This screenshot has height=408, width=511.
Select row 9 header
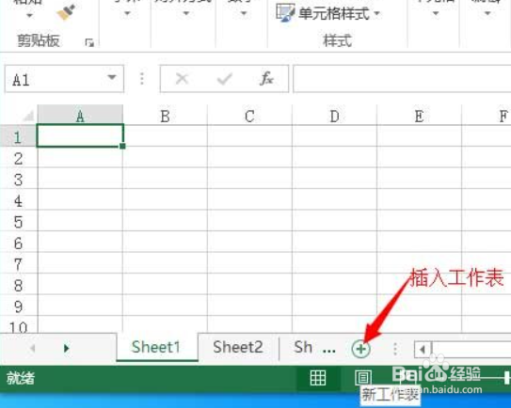[18, 306]
